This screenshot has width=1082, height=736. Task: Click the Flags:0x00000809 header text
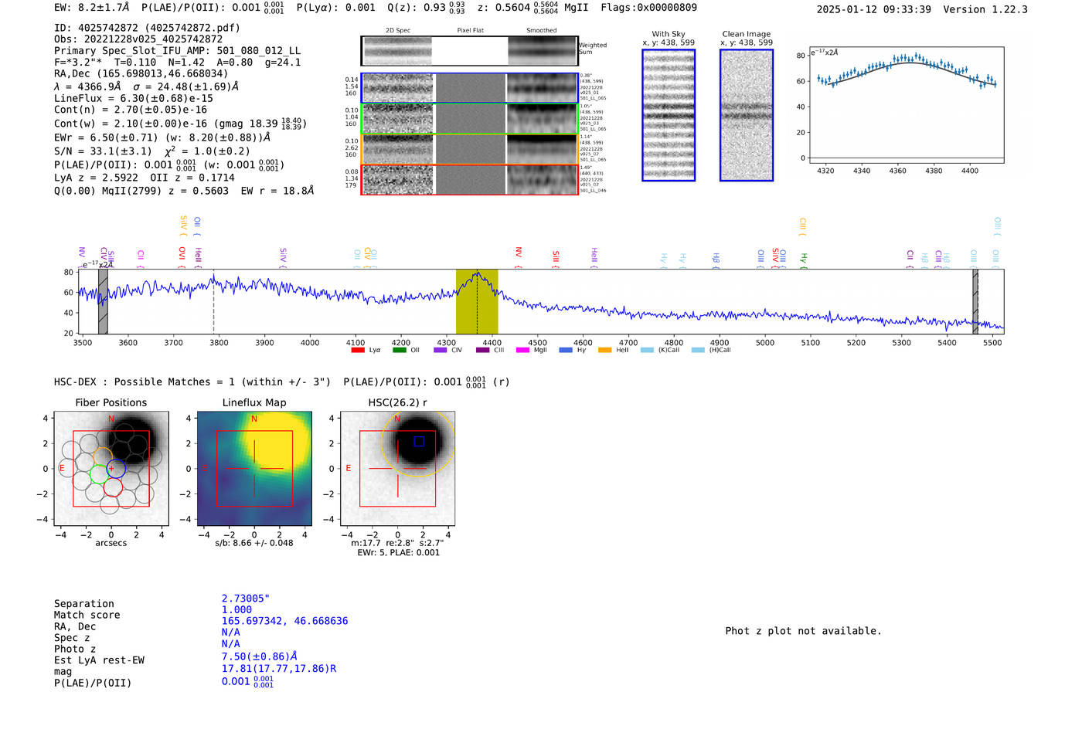click(x=648, y=8)
